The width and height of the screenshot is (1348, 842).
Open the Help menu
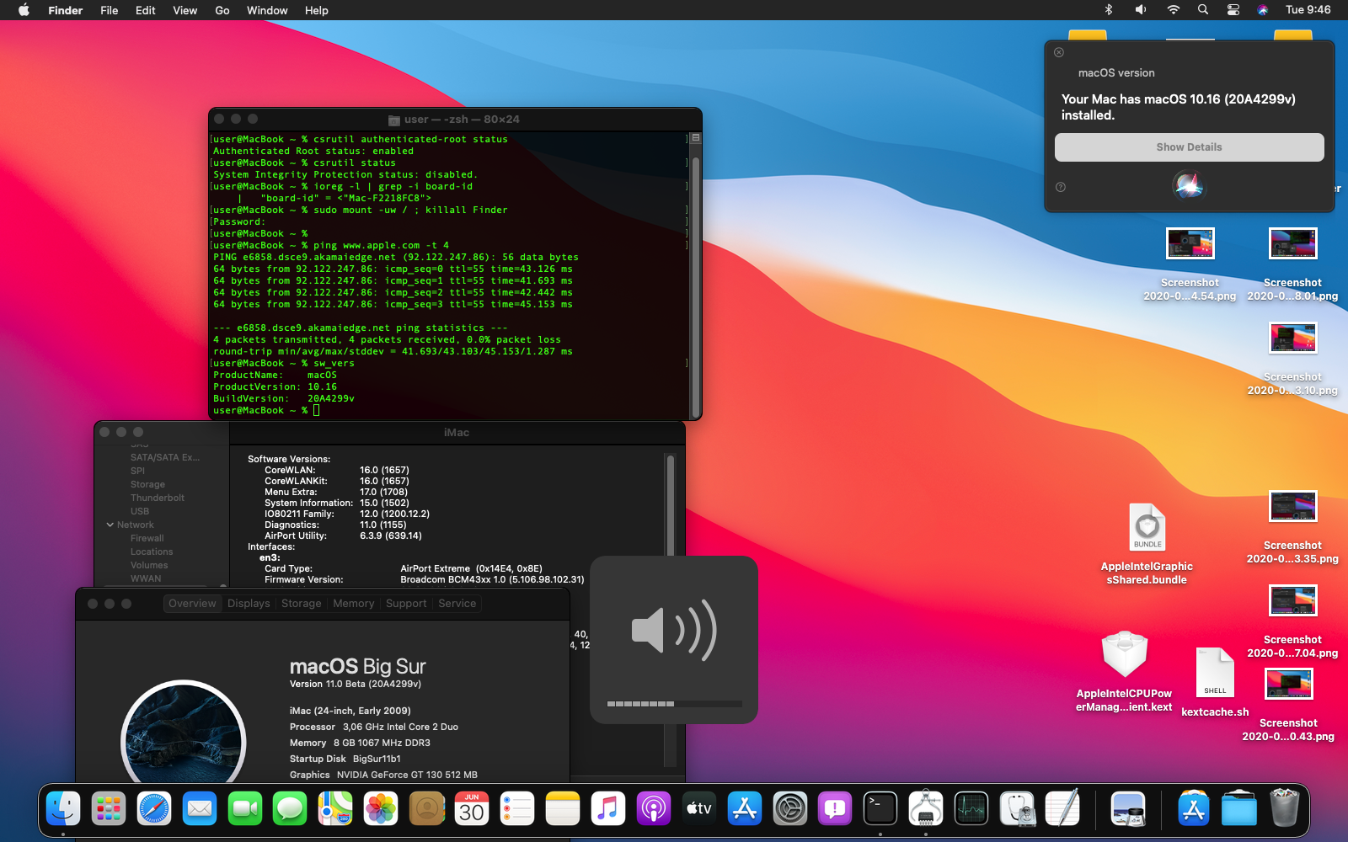pyautogui.click(x=317, y=10)
